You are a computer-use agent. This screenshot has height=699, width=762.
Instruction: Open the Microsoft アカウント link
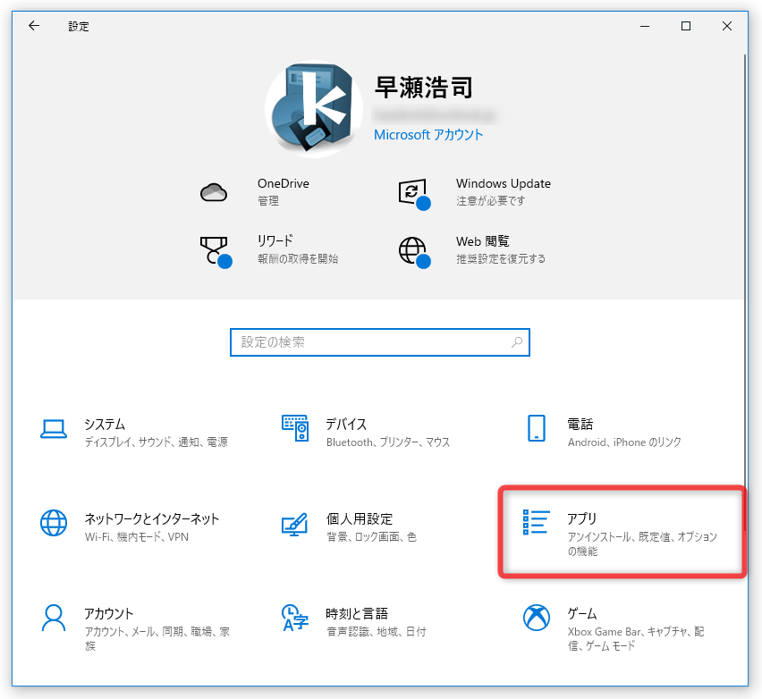point(428,135)
